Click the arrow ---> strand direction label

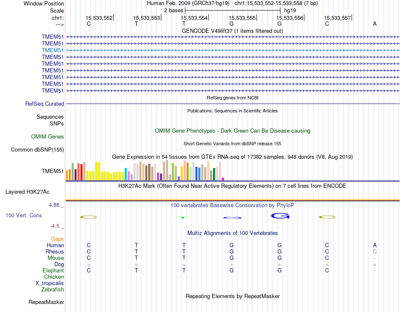59,24
